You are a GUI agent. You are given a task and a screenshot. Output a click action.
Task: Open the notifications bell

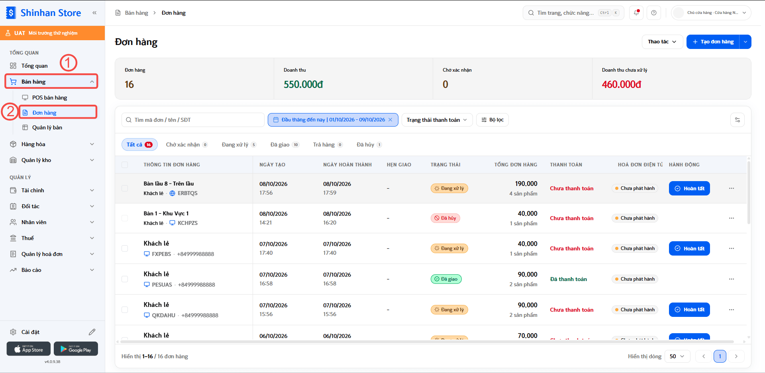pos(636,13)
